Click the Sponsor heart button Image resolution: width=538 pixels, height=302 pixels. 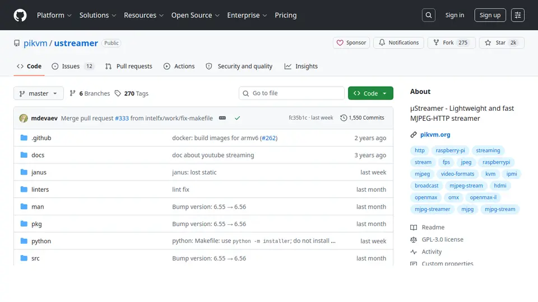pyautogui.click(x=351, y=43)
